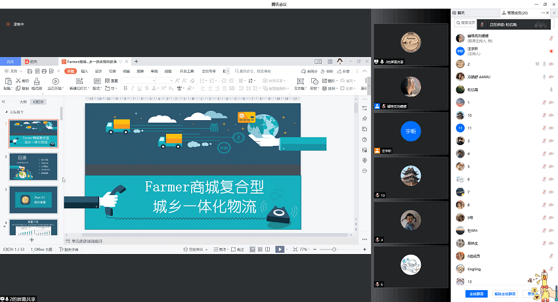Select the 目录 slide 2 thumbnail
The image size is (558, 302).
[33, 167]
